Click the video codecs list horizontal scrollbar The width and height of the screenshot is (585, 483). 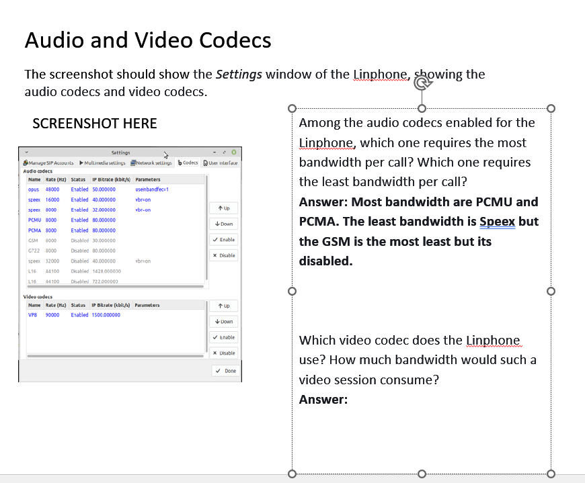point(115,356)
